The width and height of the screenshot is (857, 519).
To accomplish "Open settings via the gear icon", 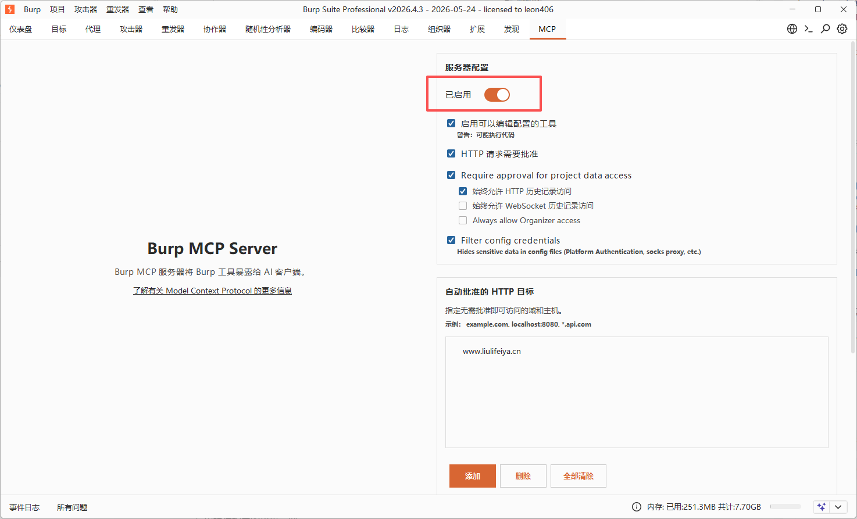I will click(842, 28).
